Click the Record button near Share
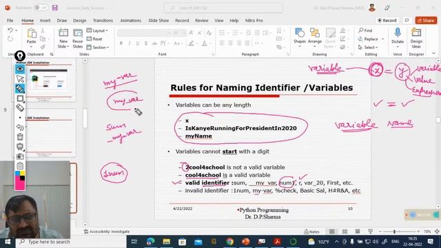441x248 pixels. (x=387, y=20)
